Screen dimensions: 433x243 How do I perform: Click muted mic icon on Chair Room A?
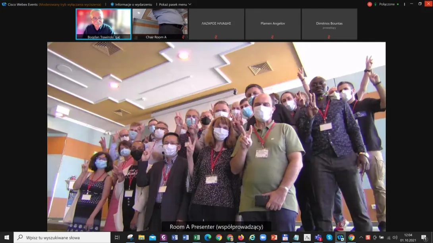pyautogui.click(x=183, y=37)
